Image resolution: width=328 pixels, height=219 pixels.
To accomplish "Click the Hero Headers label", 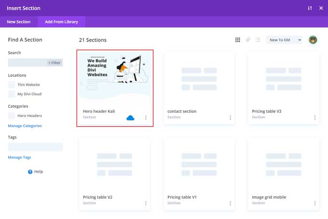I will point(30,116).
